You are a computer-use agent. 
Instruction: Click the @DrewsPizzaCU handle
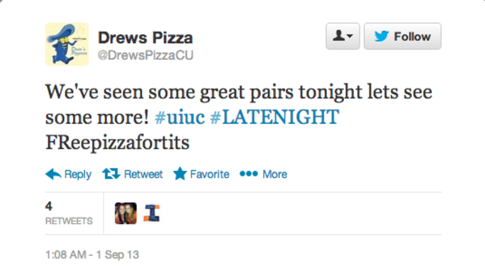[x=145, y=55]
